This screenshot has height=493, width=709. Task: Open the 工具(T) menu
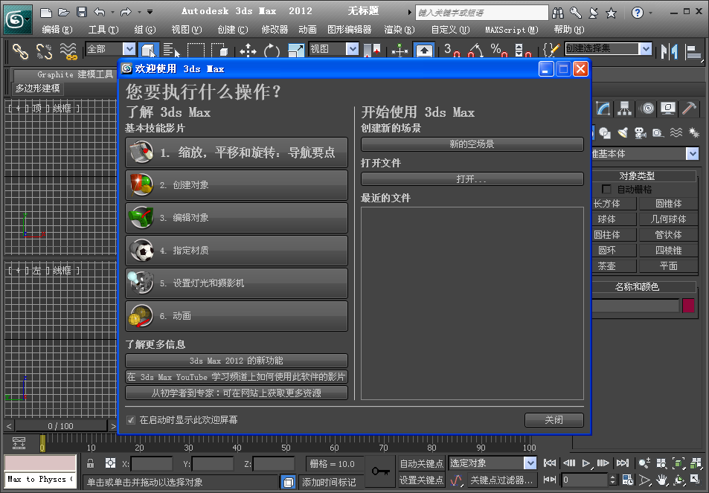[x=103, y=30]
